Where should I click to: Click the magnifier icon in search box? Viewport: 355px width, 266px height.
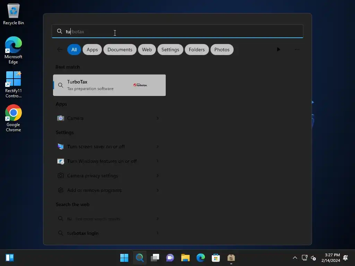coord(60,31)
